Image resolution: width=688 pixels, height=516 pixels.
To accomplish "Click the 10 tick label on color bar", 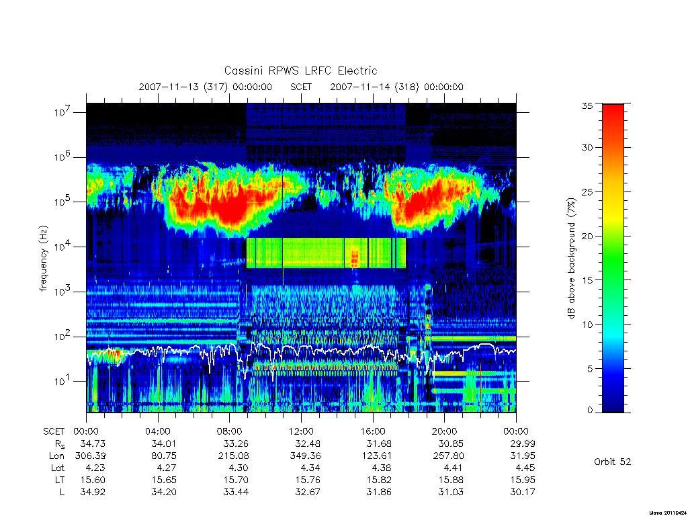I will pyautogui.click(x=587, y=325).
